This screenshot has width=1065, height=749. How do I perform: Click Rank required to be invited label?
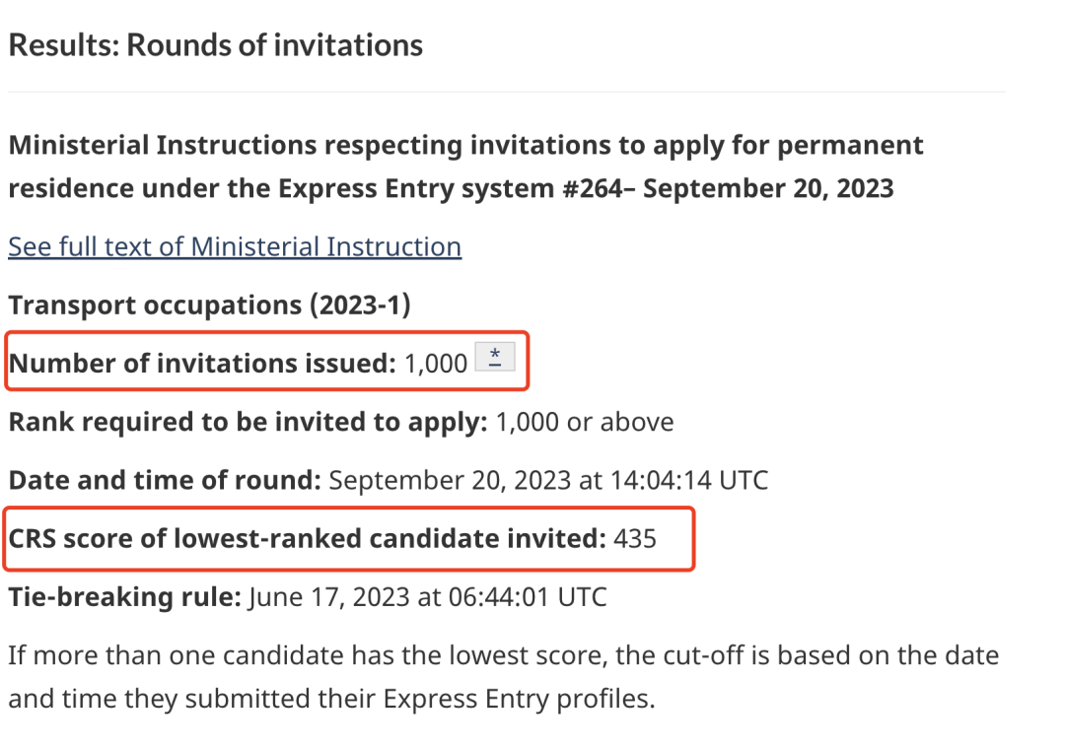point(248,422)
